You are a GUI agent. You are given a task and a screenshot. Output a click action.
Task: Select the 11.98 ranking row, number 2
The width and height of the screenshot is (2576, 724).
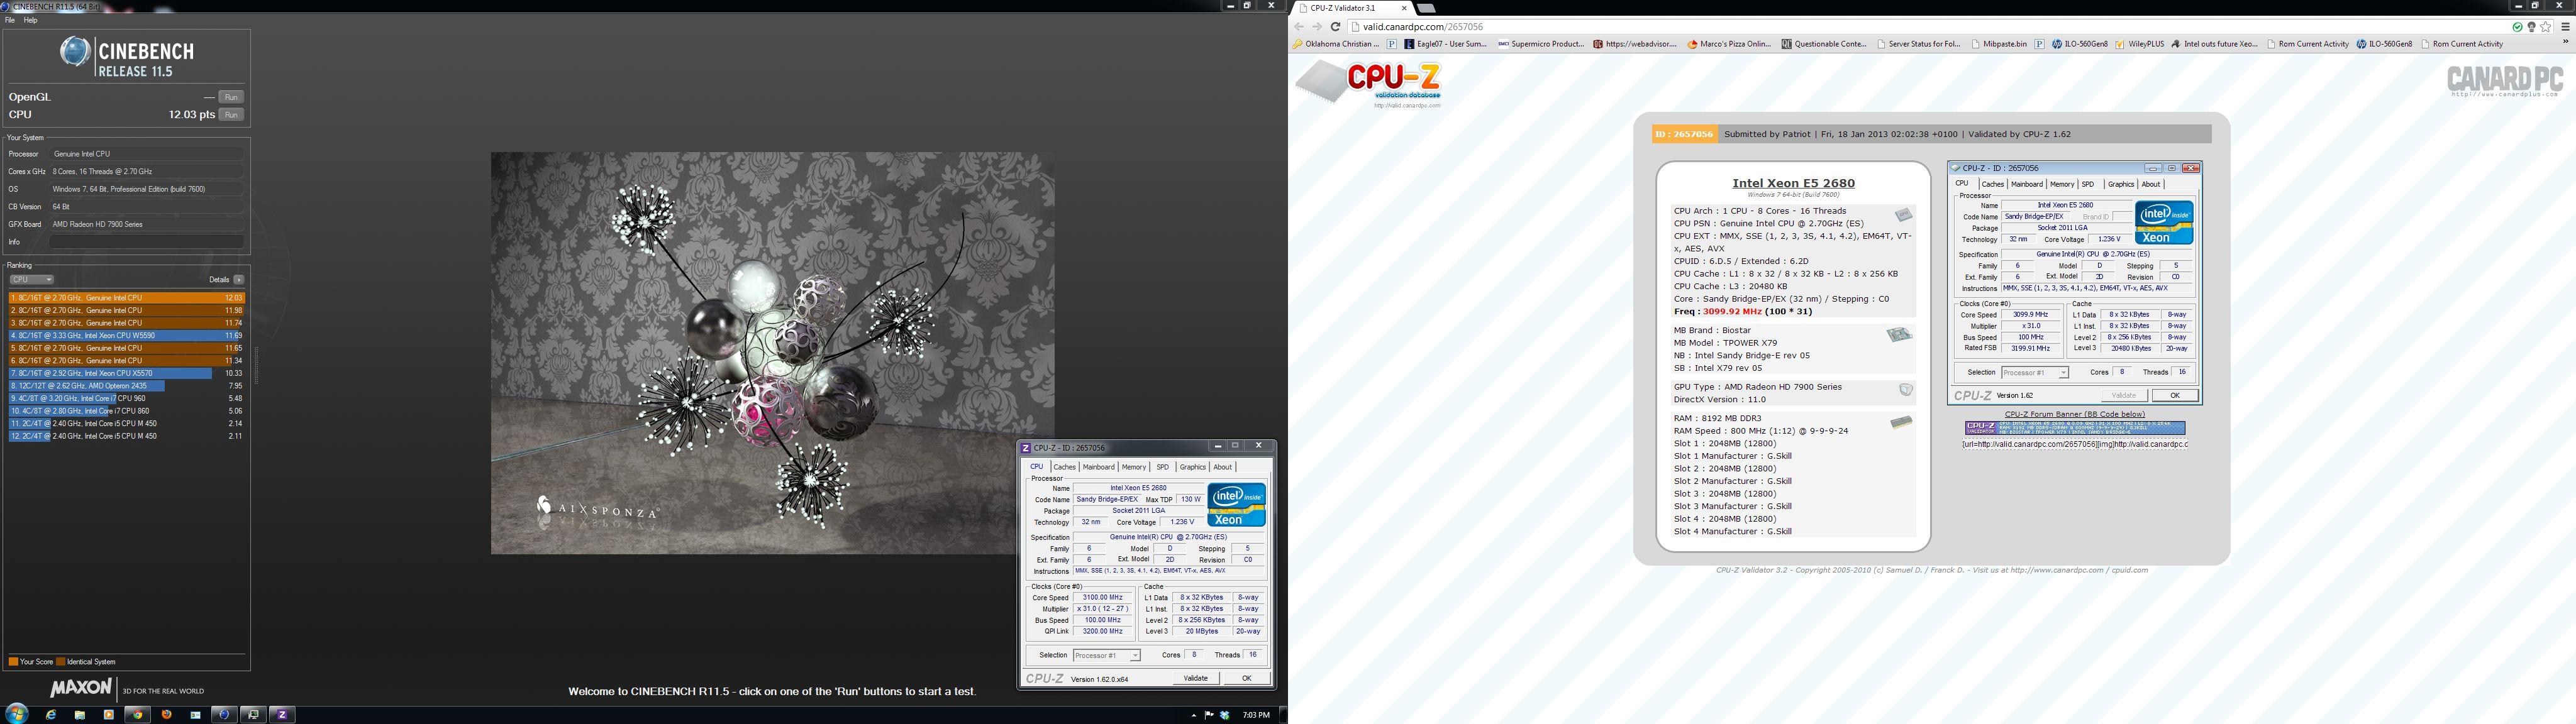[126, 310]
